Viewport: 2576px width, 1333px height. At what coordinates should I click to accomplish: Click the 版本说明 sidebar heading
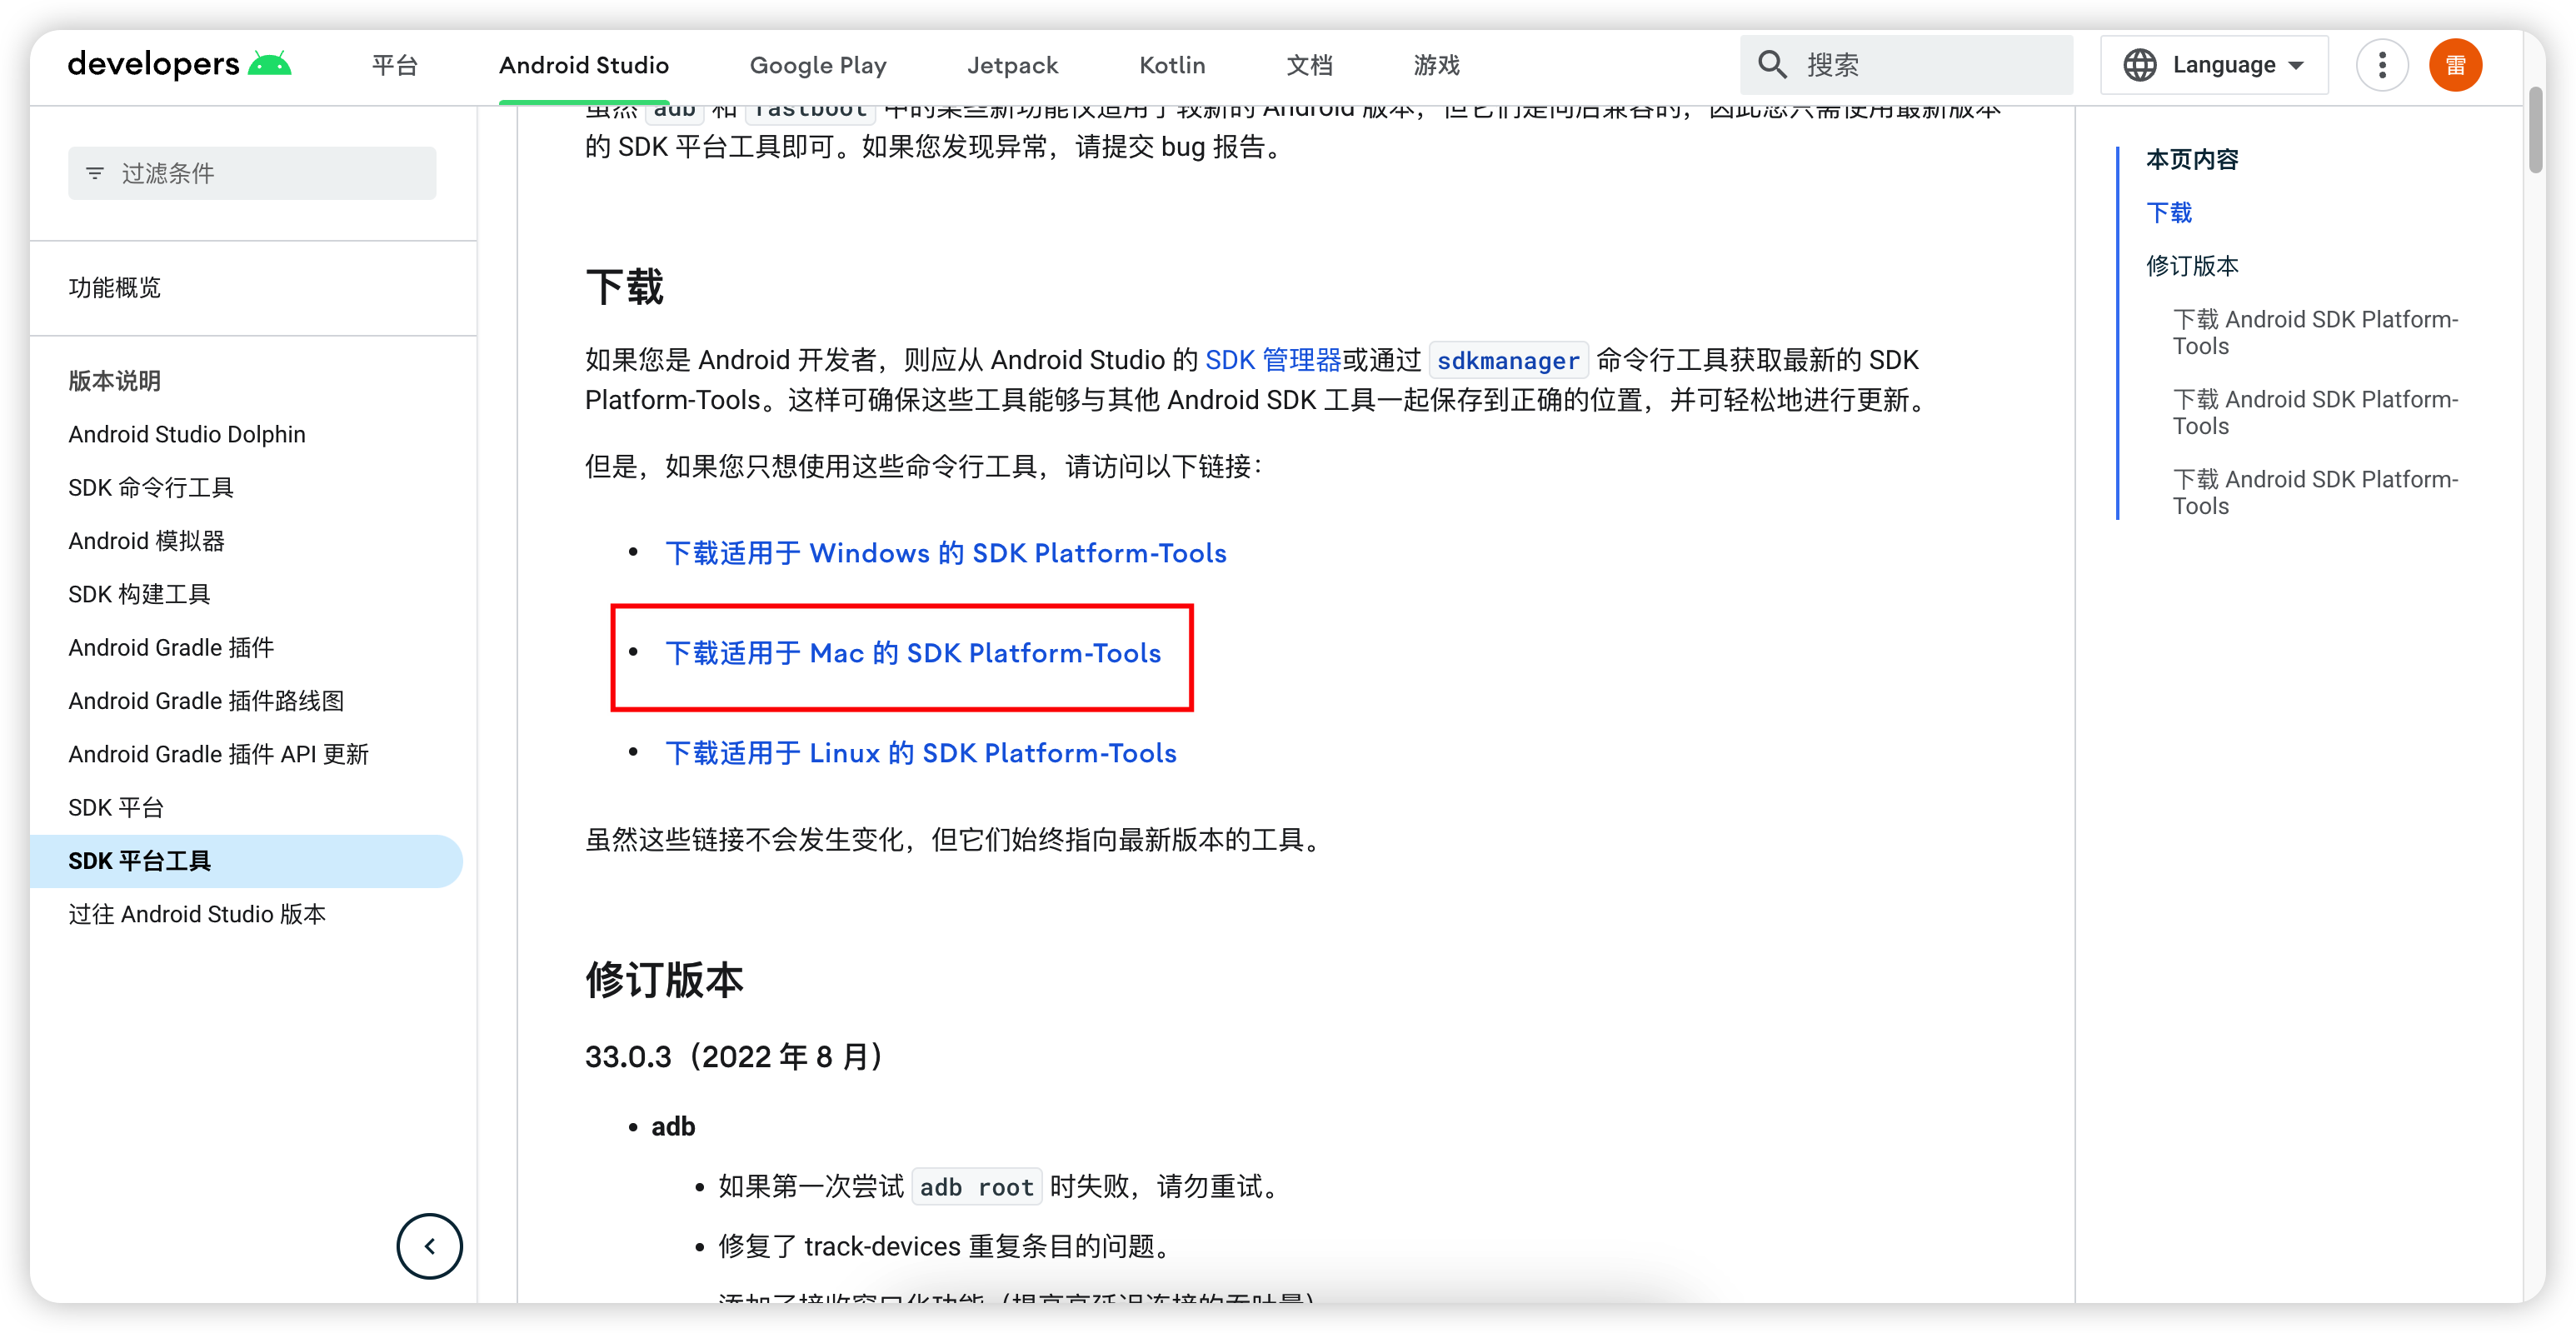coord(115,381)
